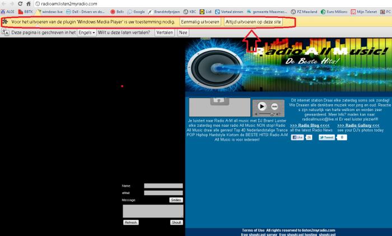Click the plugin puzzle-piece icon

coord(5,22)
